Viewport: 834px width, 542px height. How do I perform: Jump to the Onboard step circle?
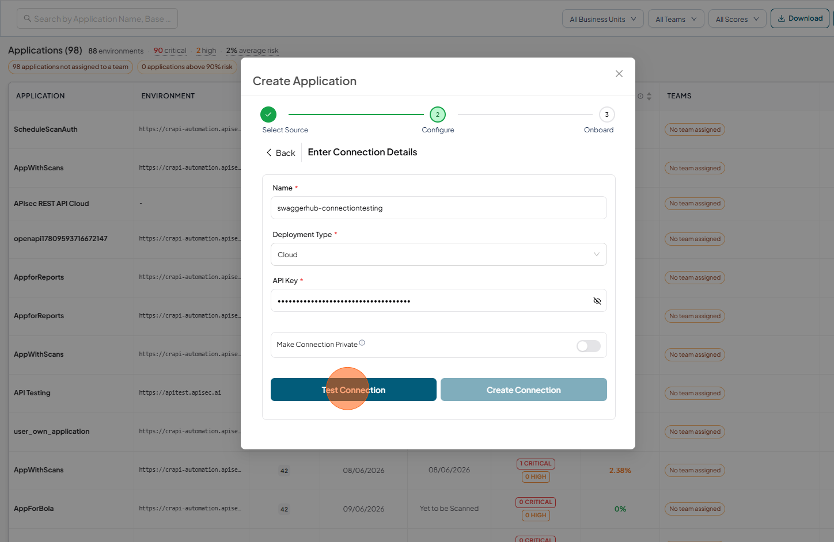pos(606,114)
